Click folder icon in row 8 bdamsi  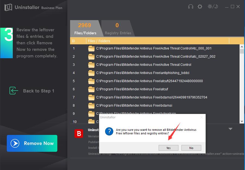click(91, 106)
